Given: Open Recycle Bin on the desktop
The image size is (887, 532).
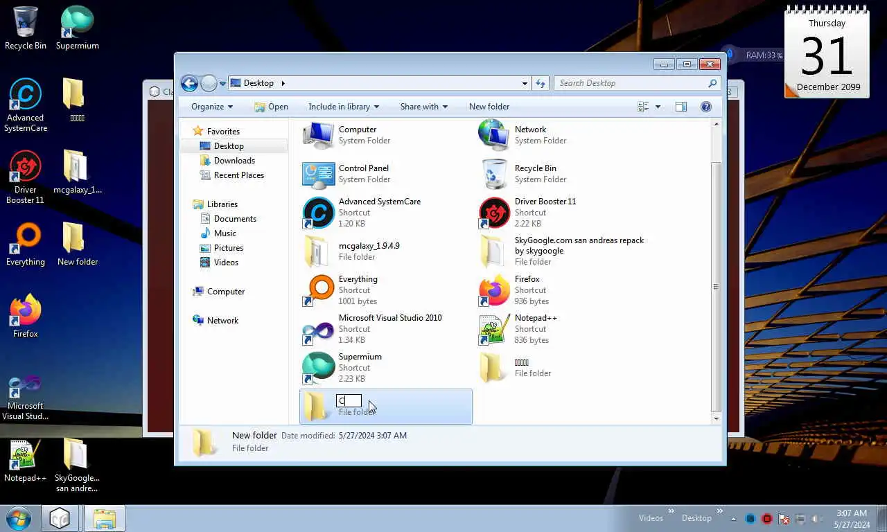Looking at the screenshot, I should pyautogui.click(x=26, y=28).
